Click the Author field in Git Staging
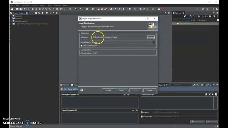This screenshot has height=128, width=228. pyautogui.click(x=185, y=112)
